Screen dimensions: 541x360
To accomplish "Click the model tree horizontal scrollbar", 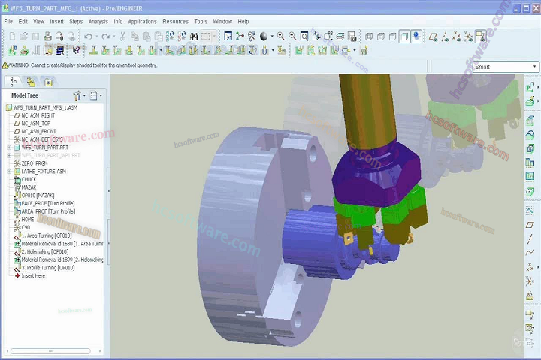I will tap(50, 351).
